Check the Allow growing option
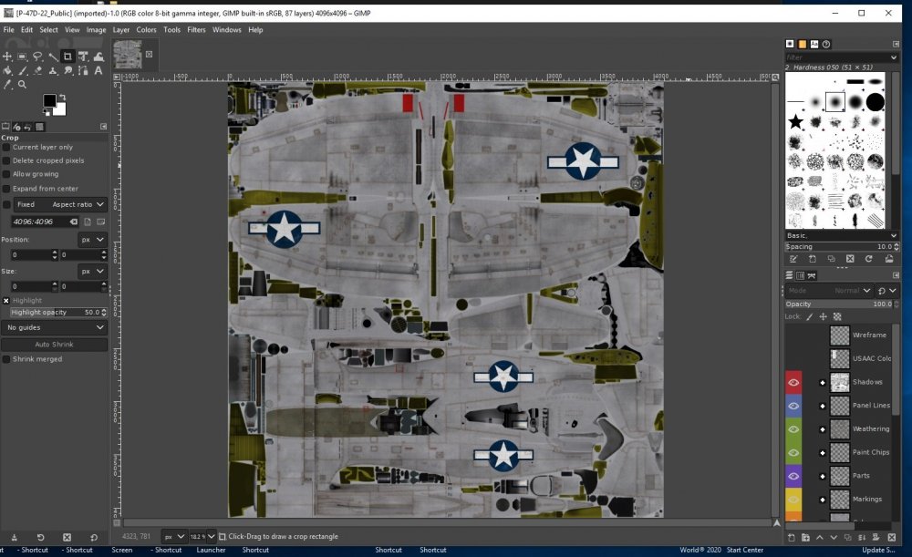The height and width of the screenshot is (557, 912). point(7,174)
